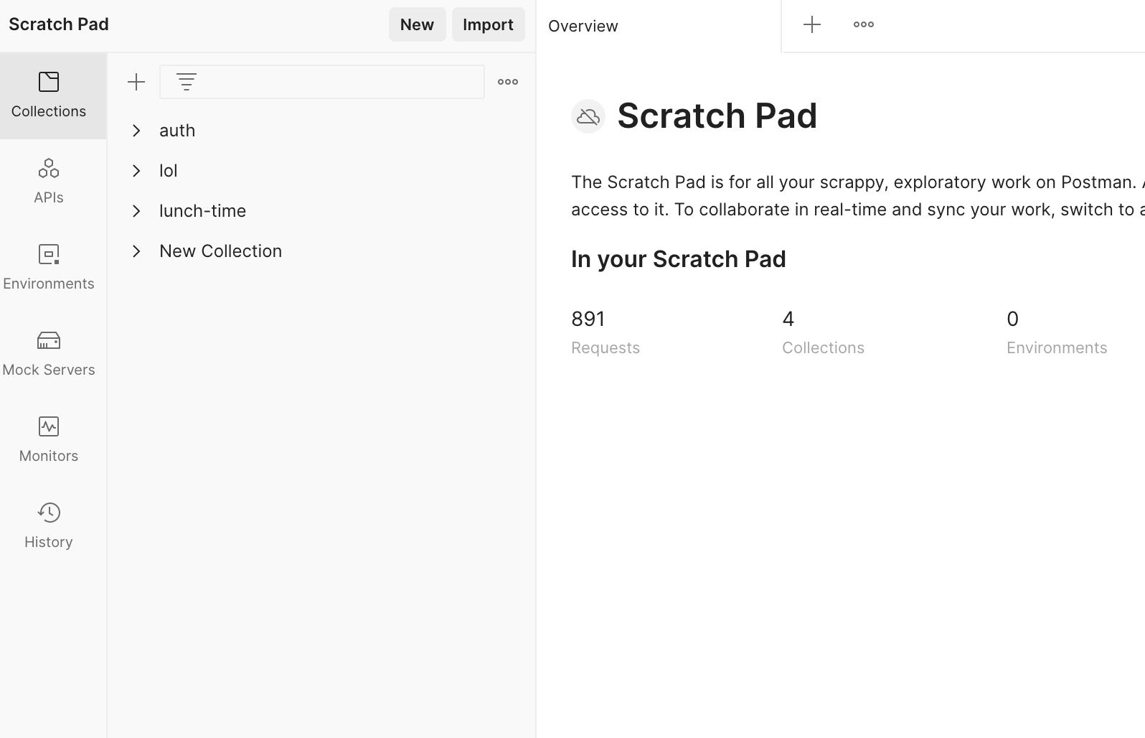Expand the lol collection
The image size is (1145, 738).
(x=136, y=171)
